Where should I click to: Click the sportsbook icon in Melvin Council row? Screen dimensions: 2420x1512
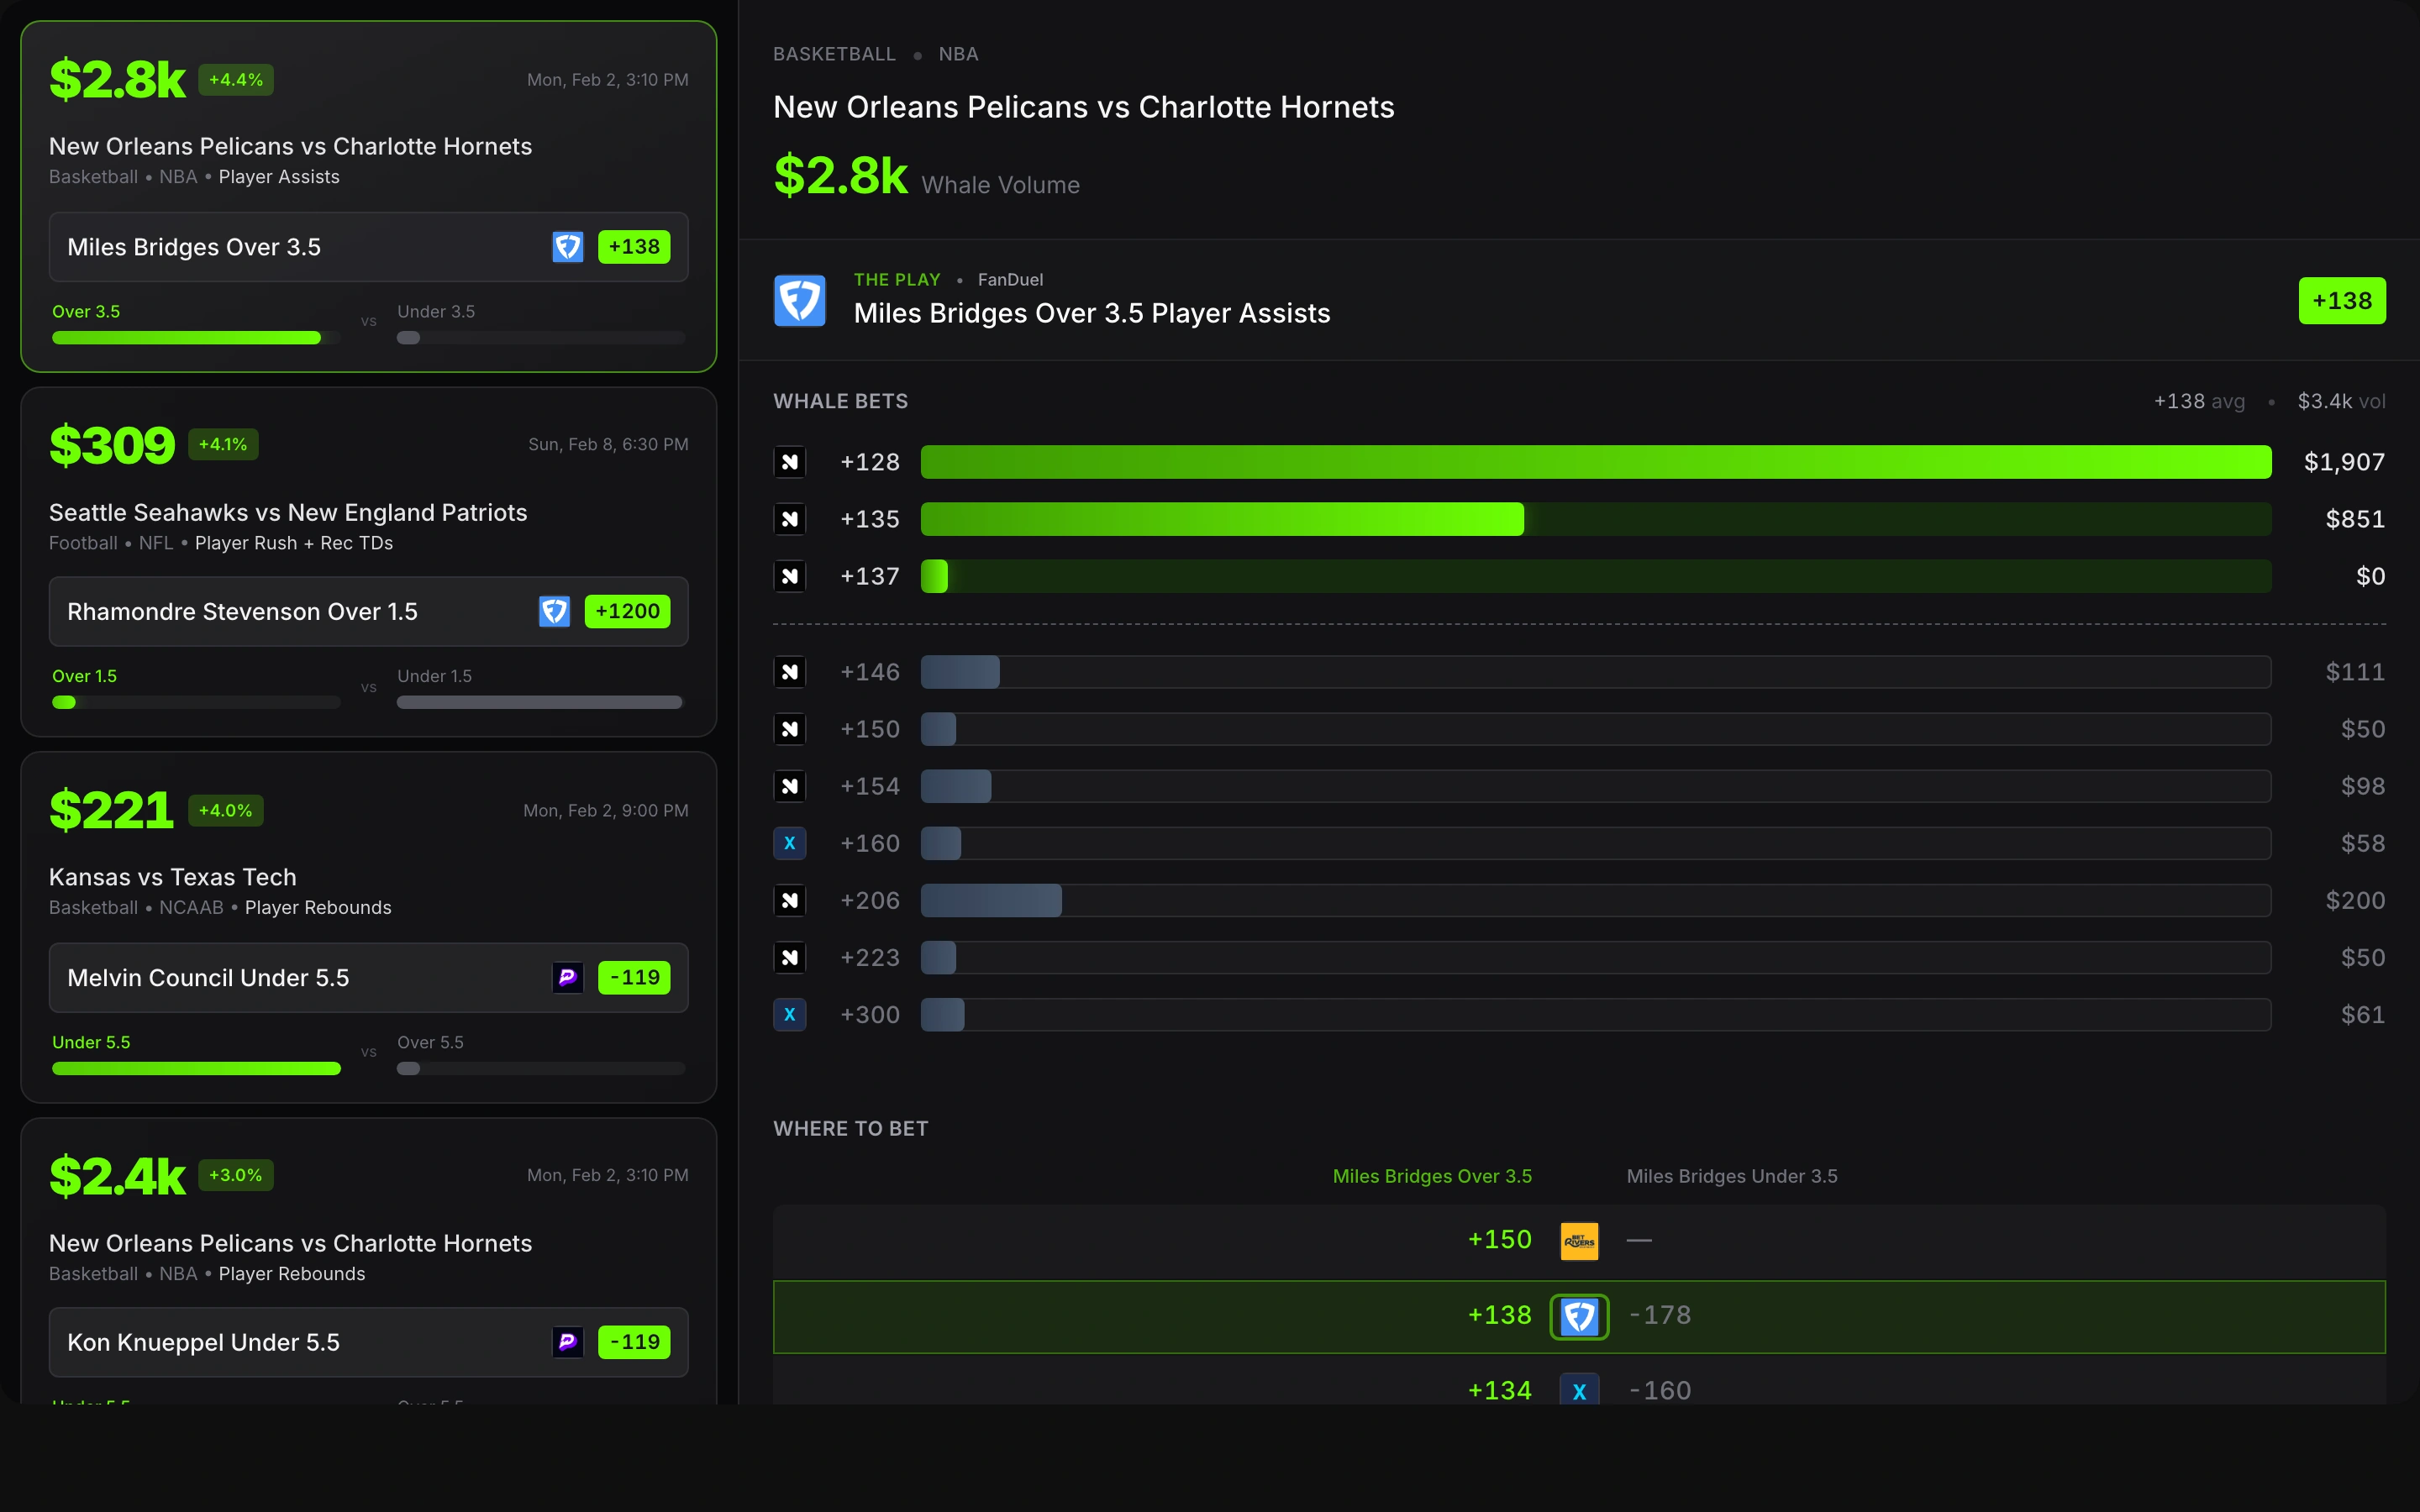(x=567, y=977)
